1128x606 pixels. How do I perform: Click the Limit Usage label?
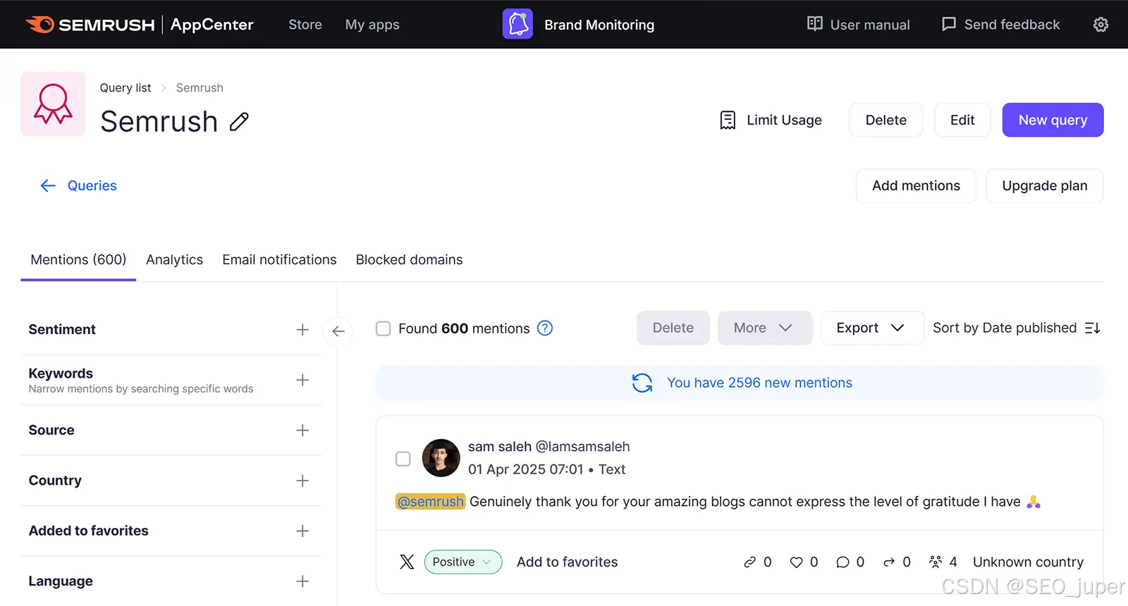coord(784,120)
